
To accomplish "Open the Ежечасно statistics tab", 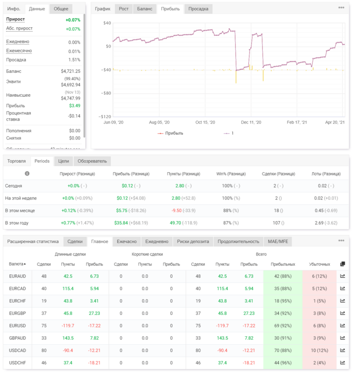I will coord(127,241).
